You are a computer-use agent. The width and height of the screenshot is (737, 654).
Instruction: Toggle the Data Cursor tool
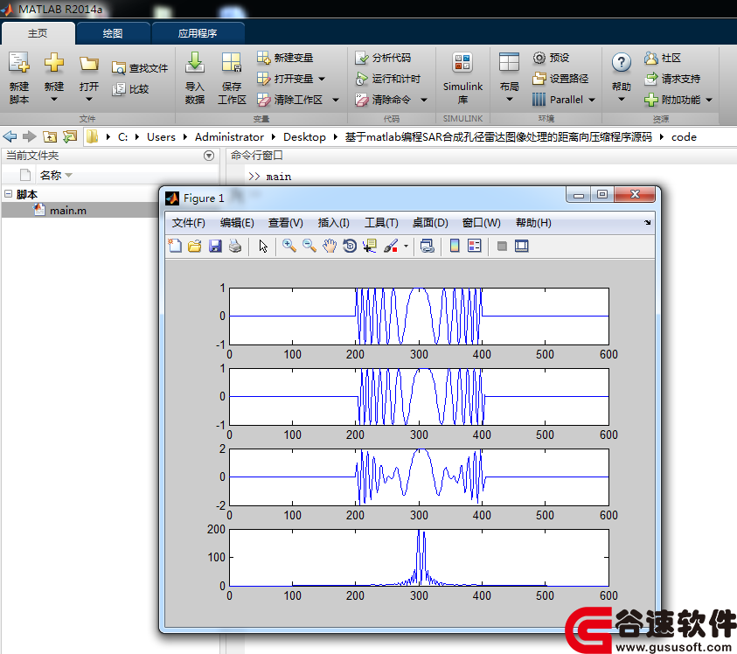(x=370, y=246)
